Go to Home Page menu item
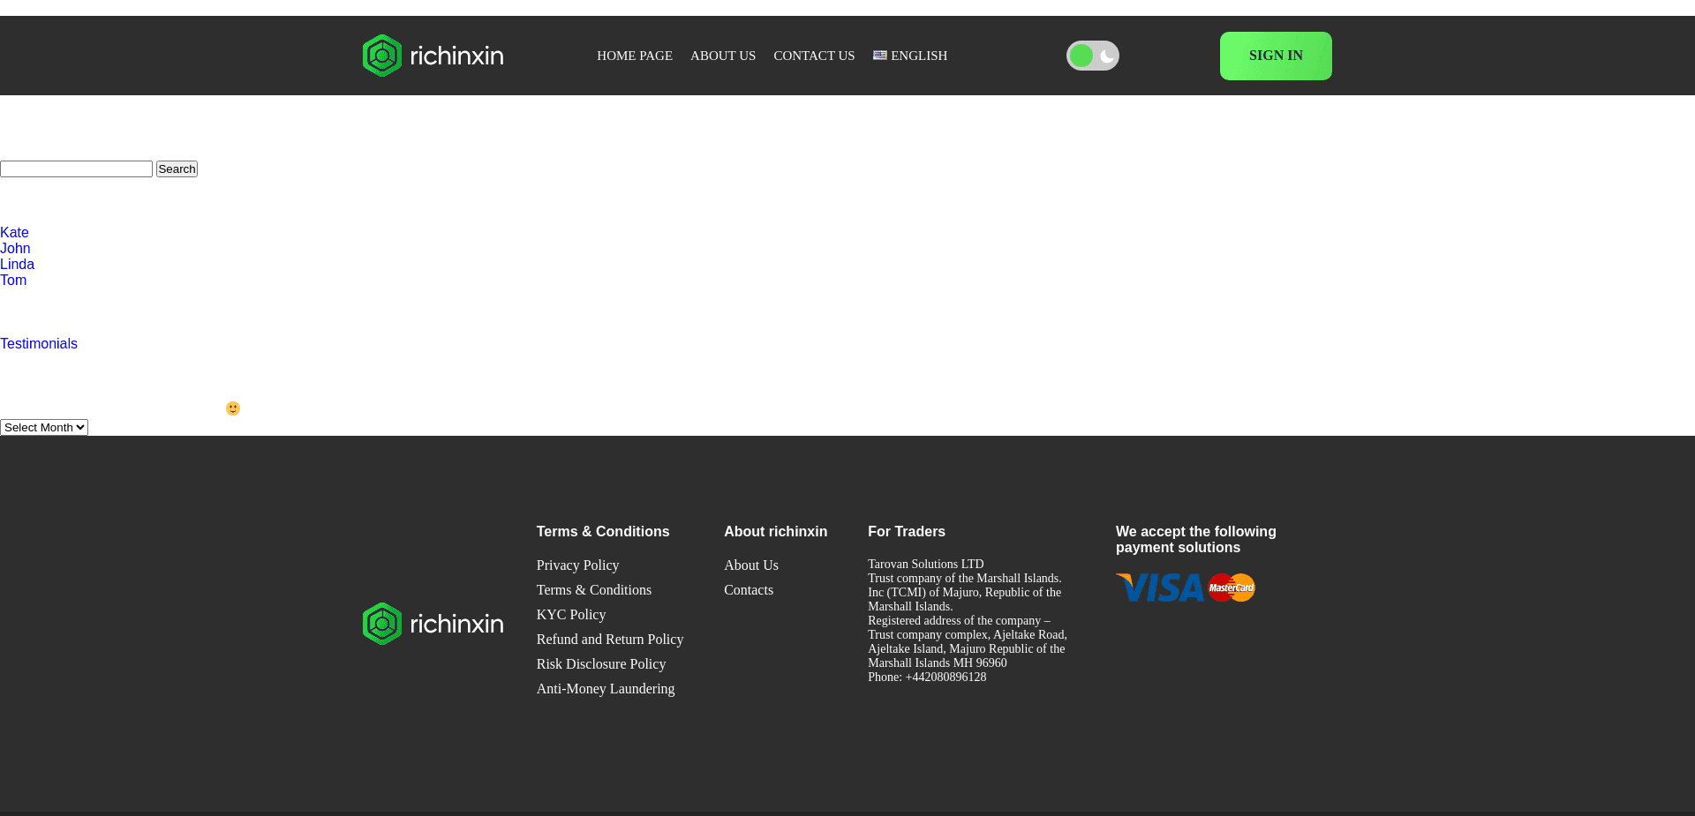 click(635, 56)
